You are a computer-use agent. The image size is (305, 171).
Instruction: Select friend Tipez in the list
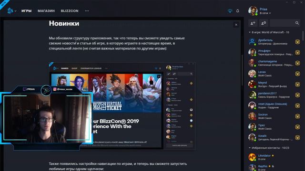[x=274, y=127]
